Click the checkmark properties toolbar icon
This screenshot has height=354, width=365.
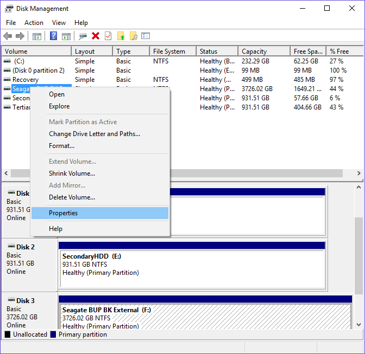108,36
